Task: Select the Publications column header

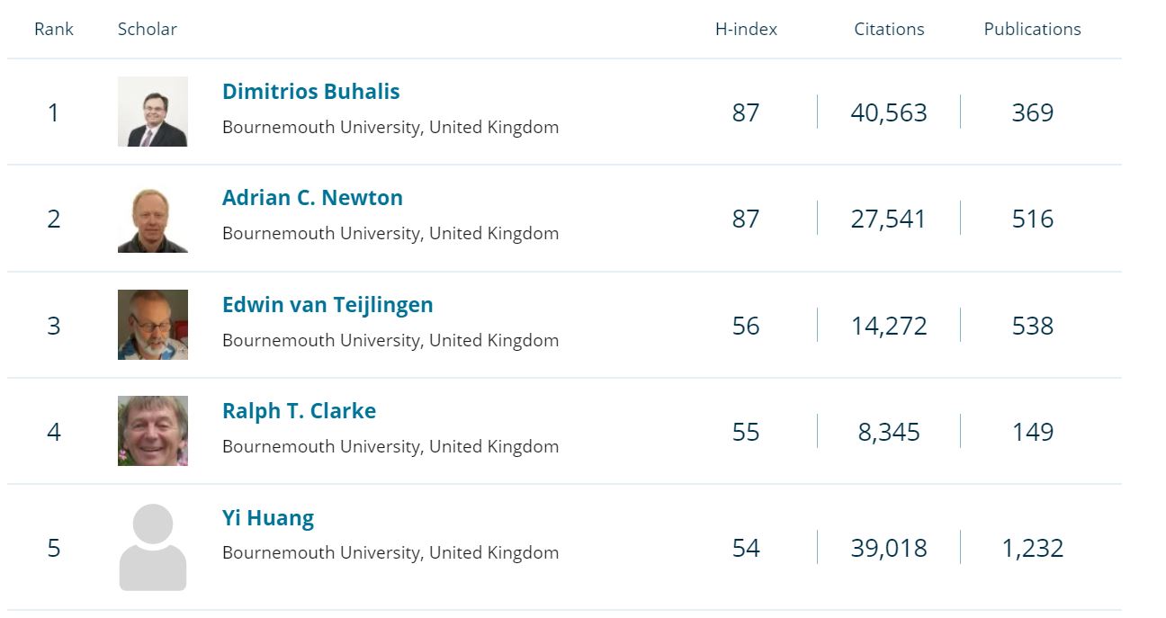Action: [1032, 29]
